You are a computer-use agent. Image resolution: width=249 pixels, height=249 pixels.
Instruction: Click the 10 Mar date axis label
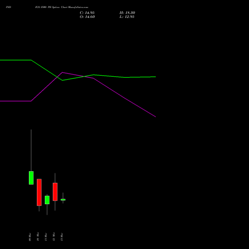38,237
